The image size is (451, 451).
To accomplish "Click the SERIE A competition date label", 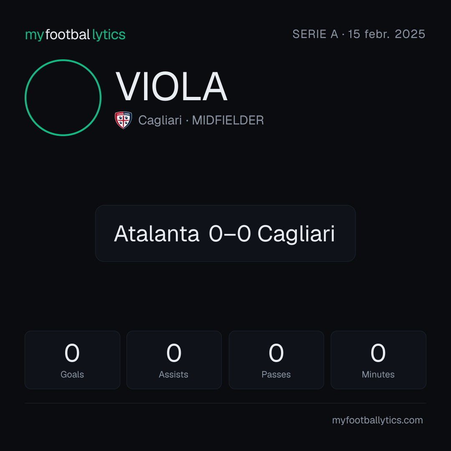I will tap(359, 34).
